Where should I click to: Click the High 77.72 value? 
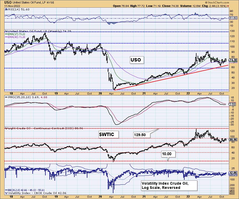click(137, 6)
